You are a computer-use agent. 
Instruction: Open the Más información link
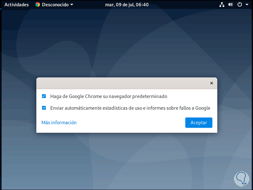point(59,123)
